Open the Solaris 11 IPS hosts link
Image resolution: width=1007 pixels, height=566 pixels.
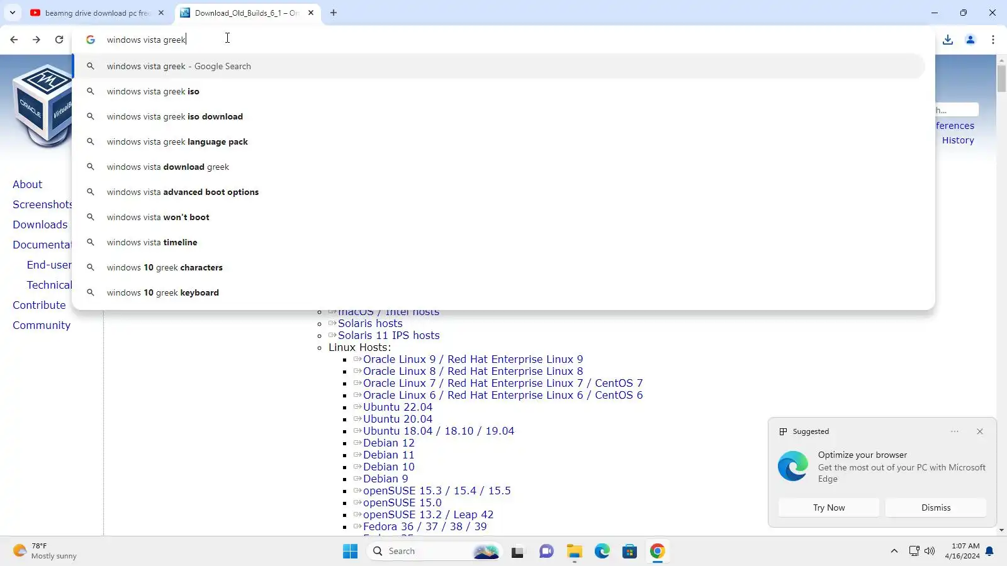389,335
